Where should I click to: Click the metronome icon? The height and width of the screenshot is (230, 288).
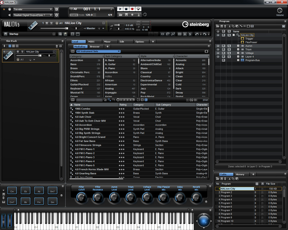139,15
